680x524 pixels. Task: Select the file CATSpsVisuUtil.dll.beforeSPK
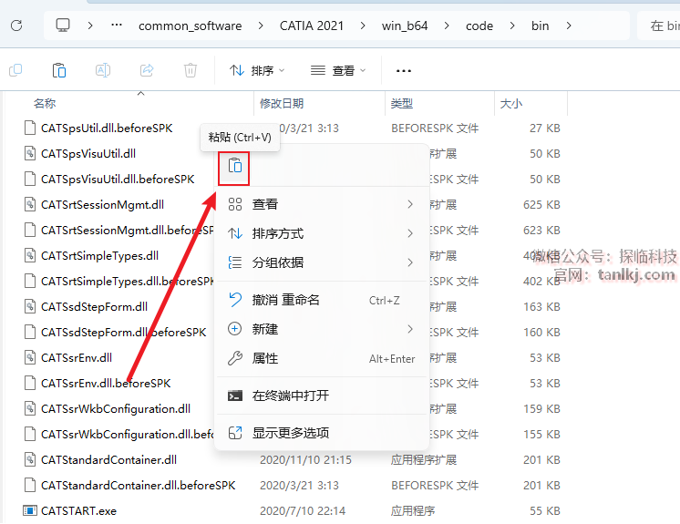(x=118, y=180)
